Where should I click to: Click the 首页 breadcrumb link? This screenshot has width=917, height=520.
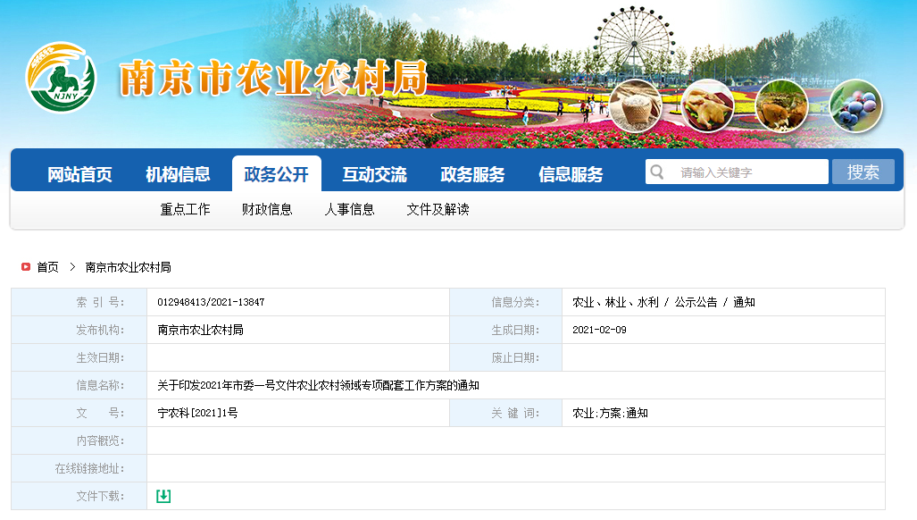pos(47,267)
